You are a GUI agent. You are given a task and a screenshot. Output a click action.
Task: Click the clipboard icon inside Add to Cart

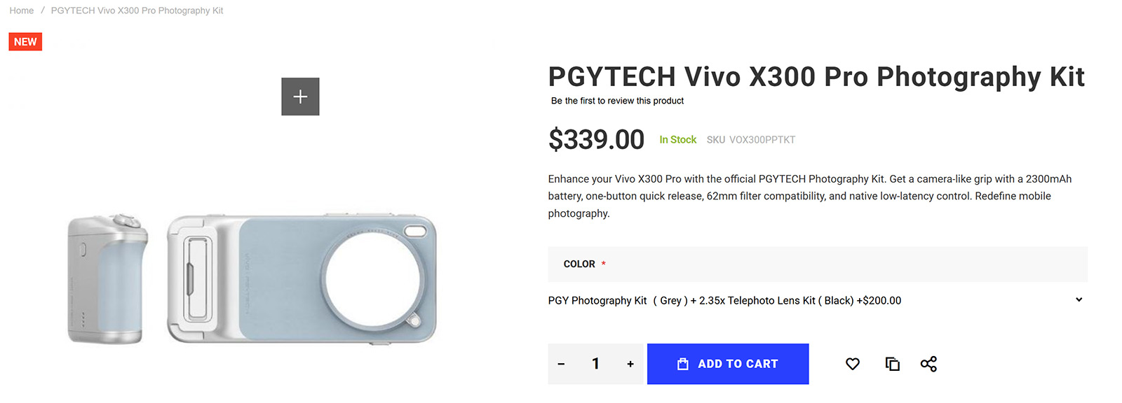pos(682,364)
